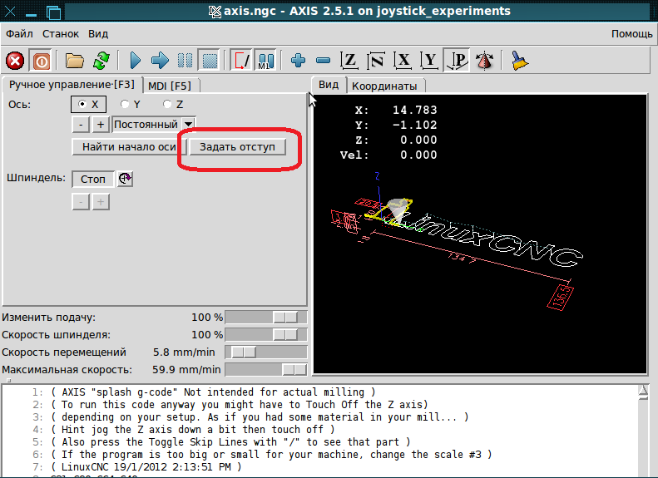Open the Станок menu
Image resolution: width=658 pixels, height=478 pixels.
(x=61, y=34)
